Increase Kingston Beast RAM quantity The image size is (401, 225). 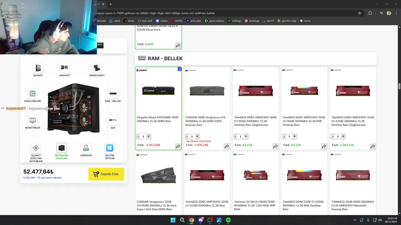pos(148,137)
